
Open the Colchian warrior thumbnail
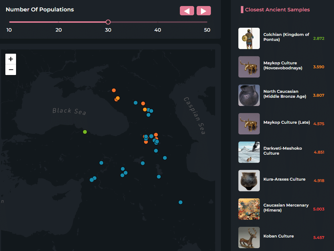coord(249,38)
